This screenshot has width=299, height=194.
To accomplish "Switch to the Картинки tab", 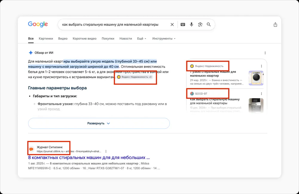I will click(x=46, y=39).
